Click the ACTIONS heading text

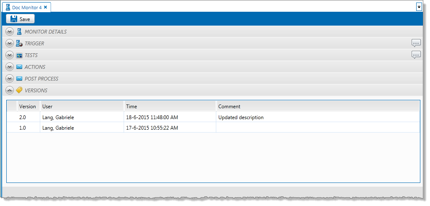coord(35,67)
